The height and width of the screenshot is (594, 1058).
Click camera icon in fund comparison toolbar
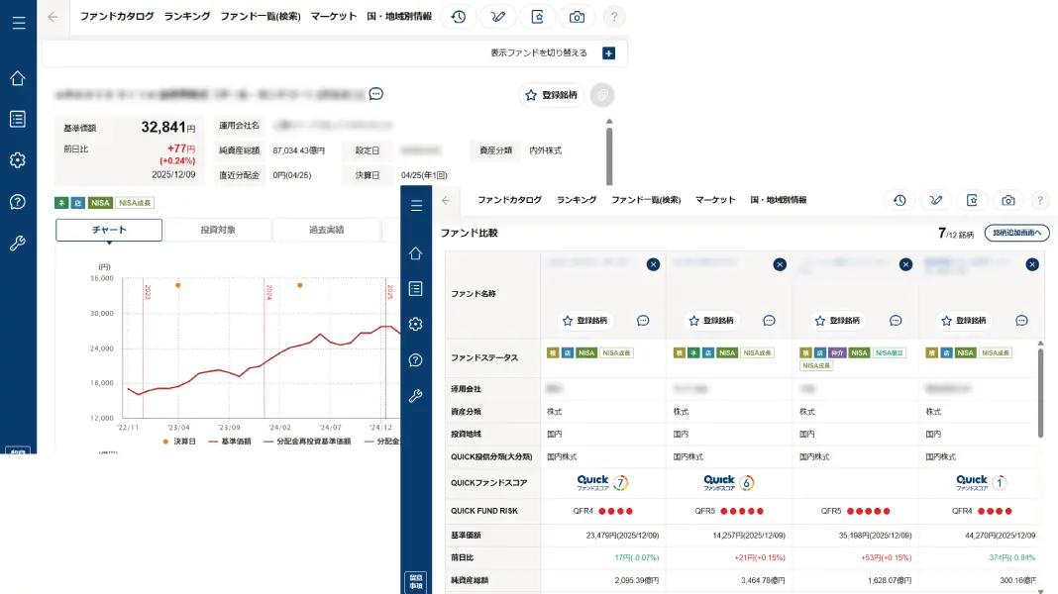coord(1008,200)
